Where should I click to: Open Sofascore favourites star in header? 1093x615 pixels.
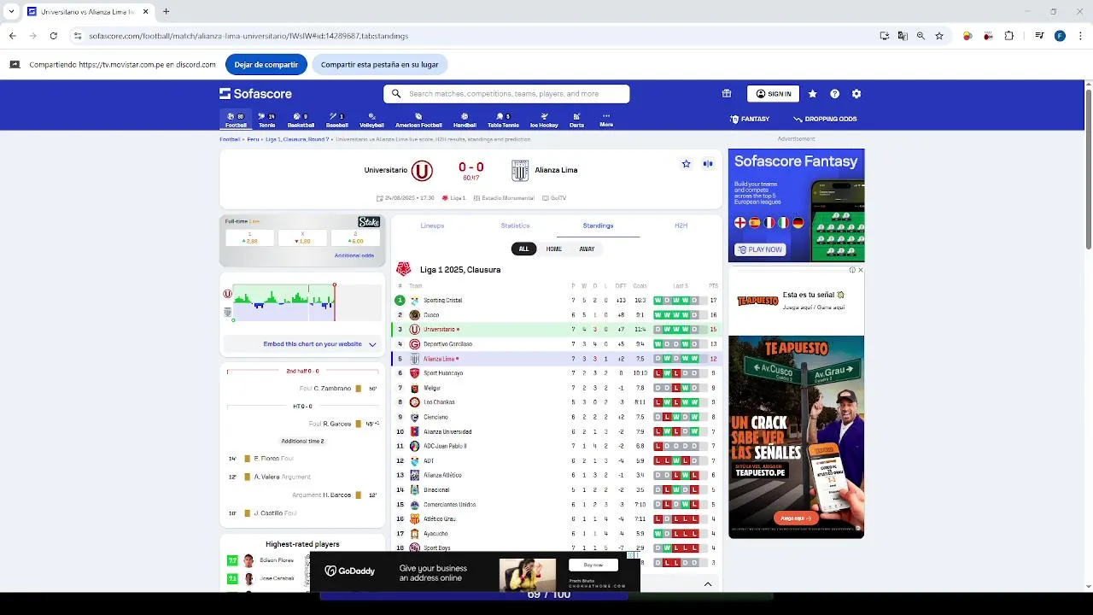812,94
